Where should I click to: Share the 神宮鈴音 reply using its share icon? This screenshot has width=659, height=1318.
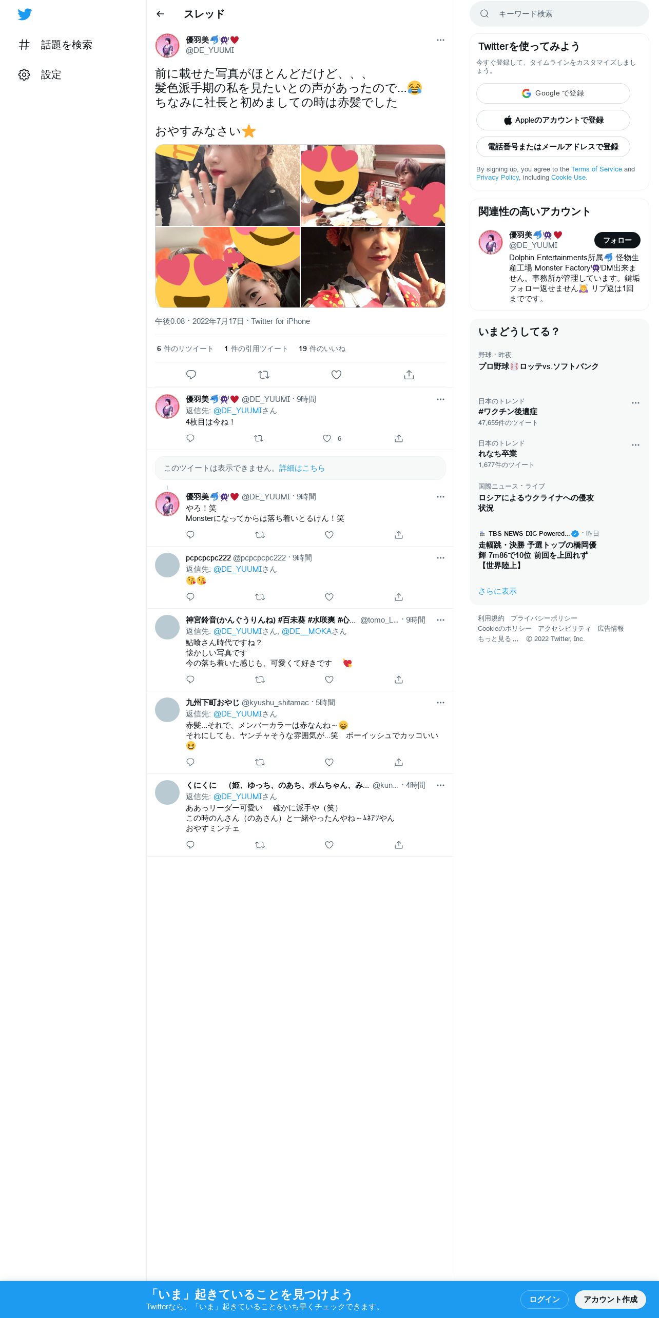(399, 680)
